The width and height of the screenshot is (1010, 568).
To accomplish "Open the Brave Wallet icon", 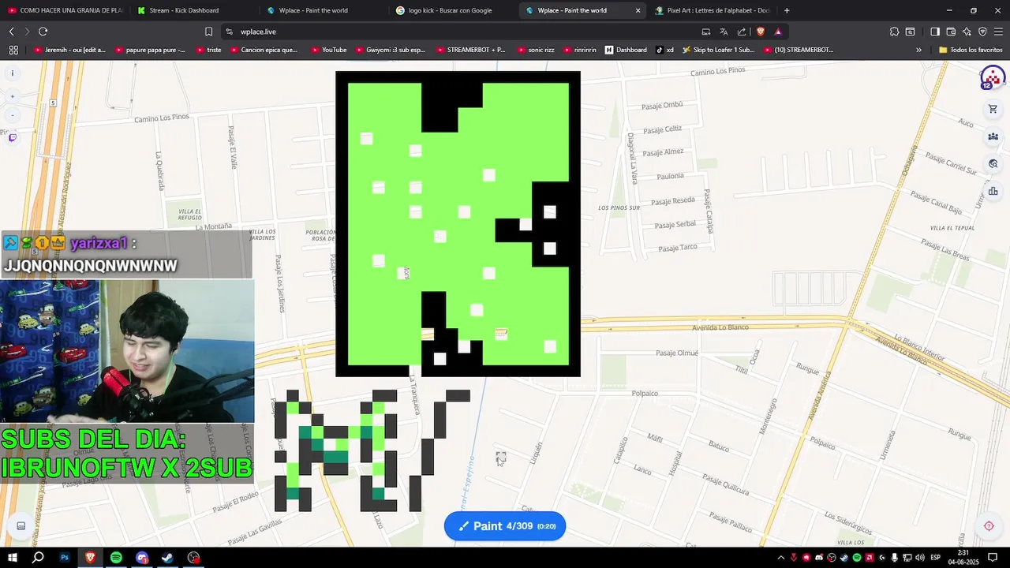I will [x=951, y=32].
